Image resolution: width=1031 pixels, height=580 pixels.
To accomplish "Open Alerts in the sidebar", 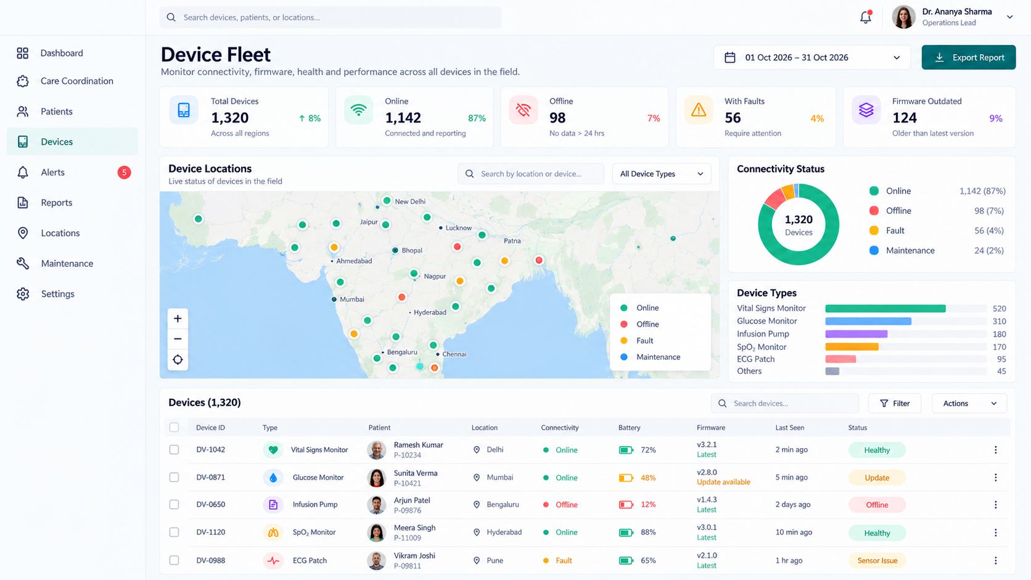I will [72, 172].
